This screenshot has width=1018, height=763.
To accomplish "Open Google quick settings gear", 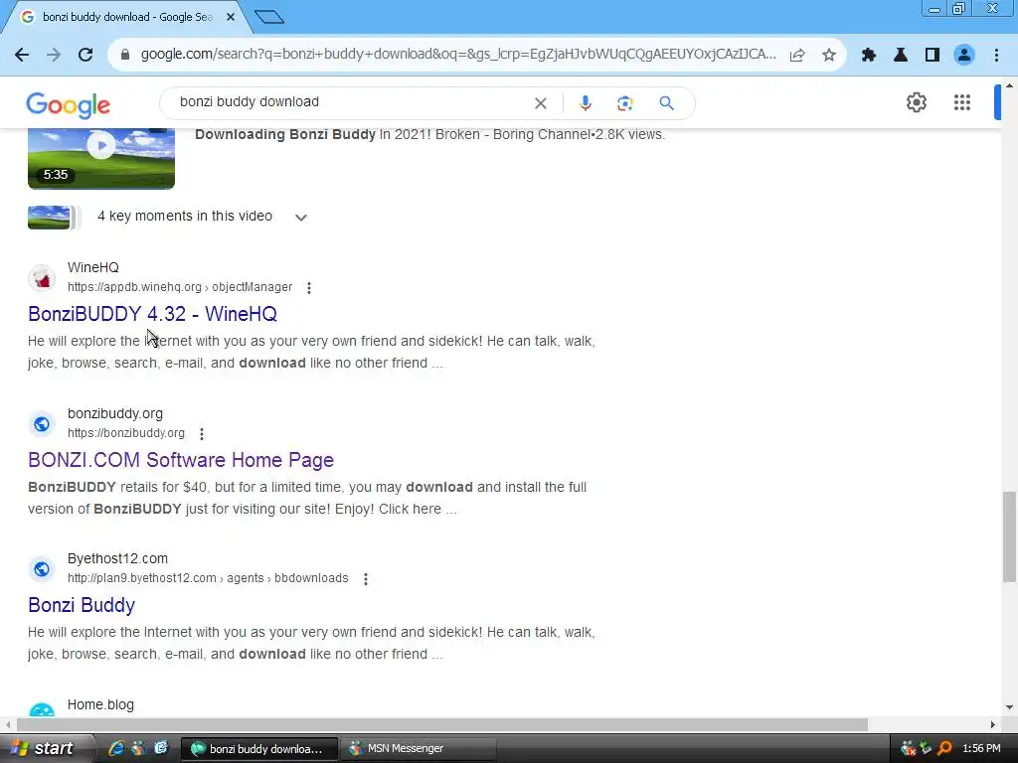I will 916,102.
